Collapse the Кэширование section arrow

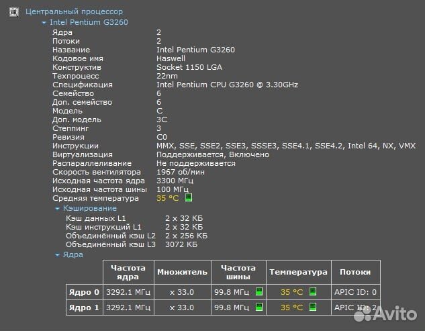point(57,208)
